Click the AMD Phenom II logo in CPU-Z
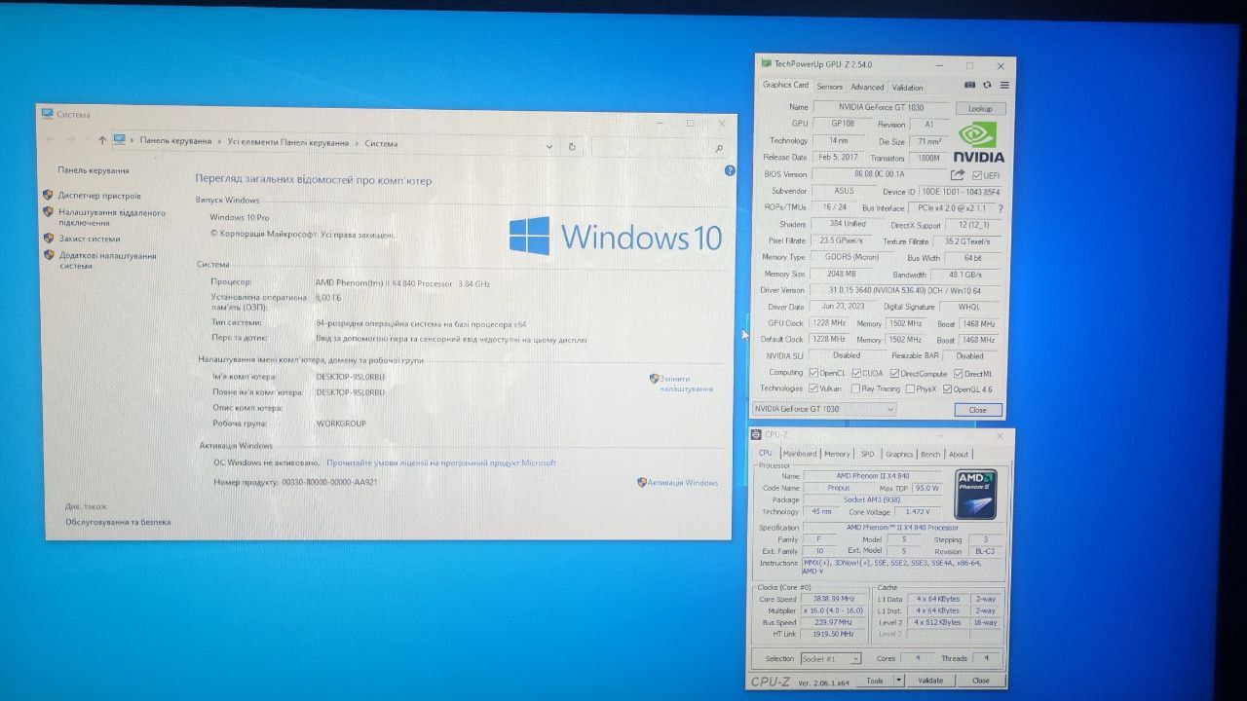Viewport: 1247px width, 701px height. [975, 494]
